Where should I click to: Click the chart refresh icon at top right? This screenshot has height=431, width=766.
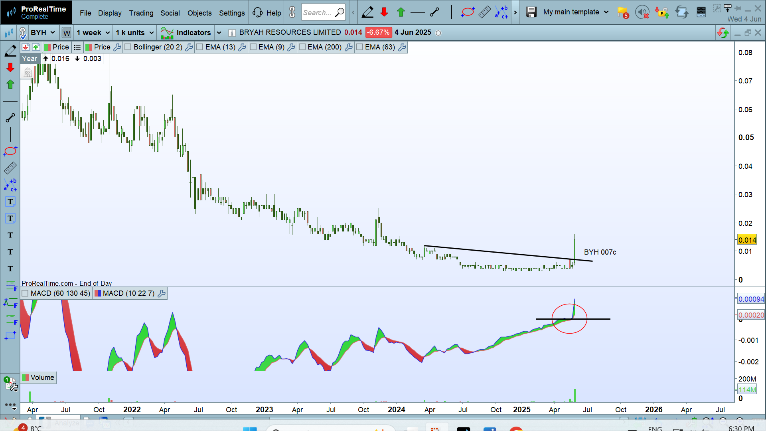tap(723, 33)
